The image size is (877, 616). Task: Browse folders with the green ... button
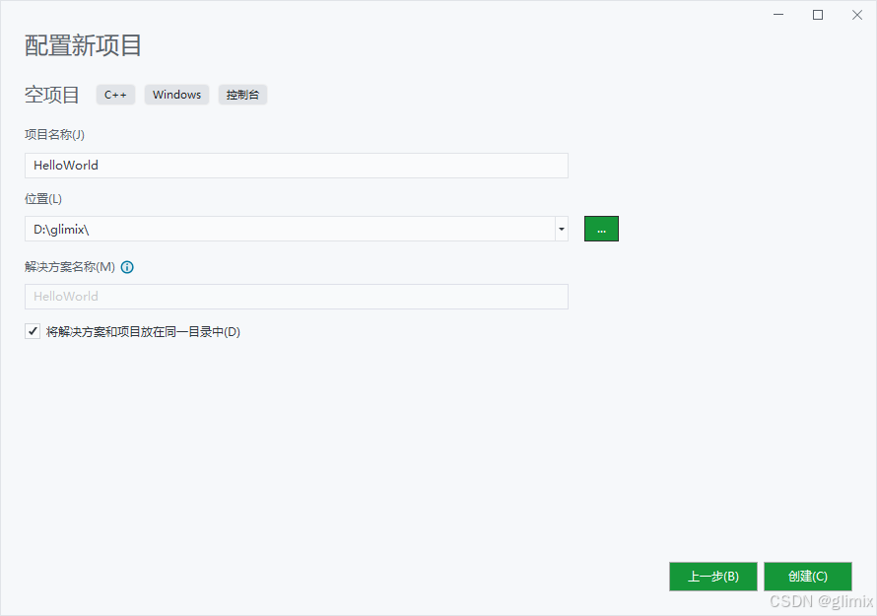click(601, 228)
